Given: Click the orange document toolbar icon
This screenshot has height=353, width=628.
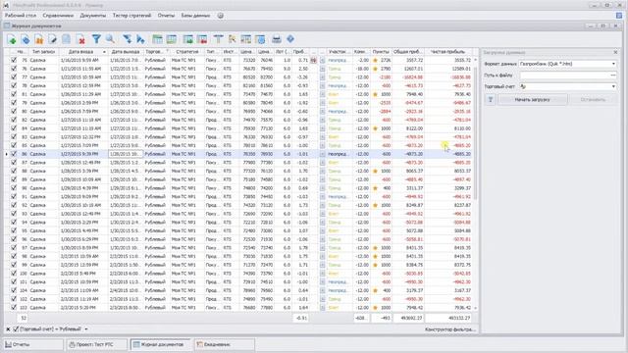Looking at the screenshot, I should (x=39, y=39).
